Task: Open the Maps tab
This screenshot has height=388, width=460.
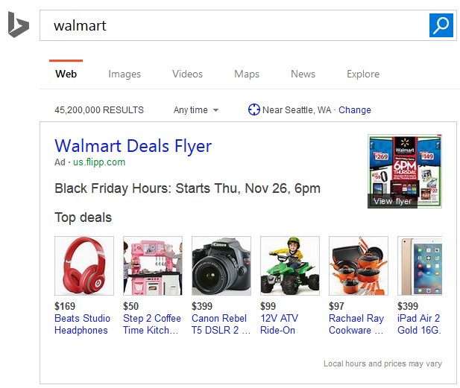Action: (247, 74)
